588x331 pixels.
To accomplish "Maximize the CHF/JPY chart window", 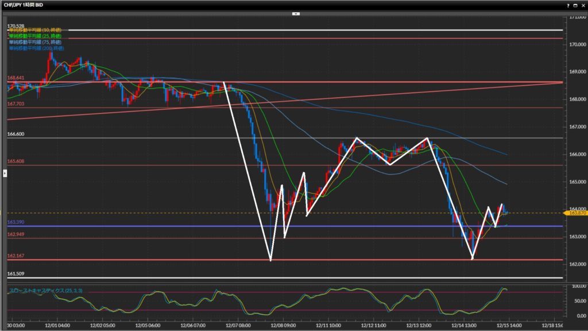I will point(575,5).
